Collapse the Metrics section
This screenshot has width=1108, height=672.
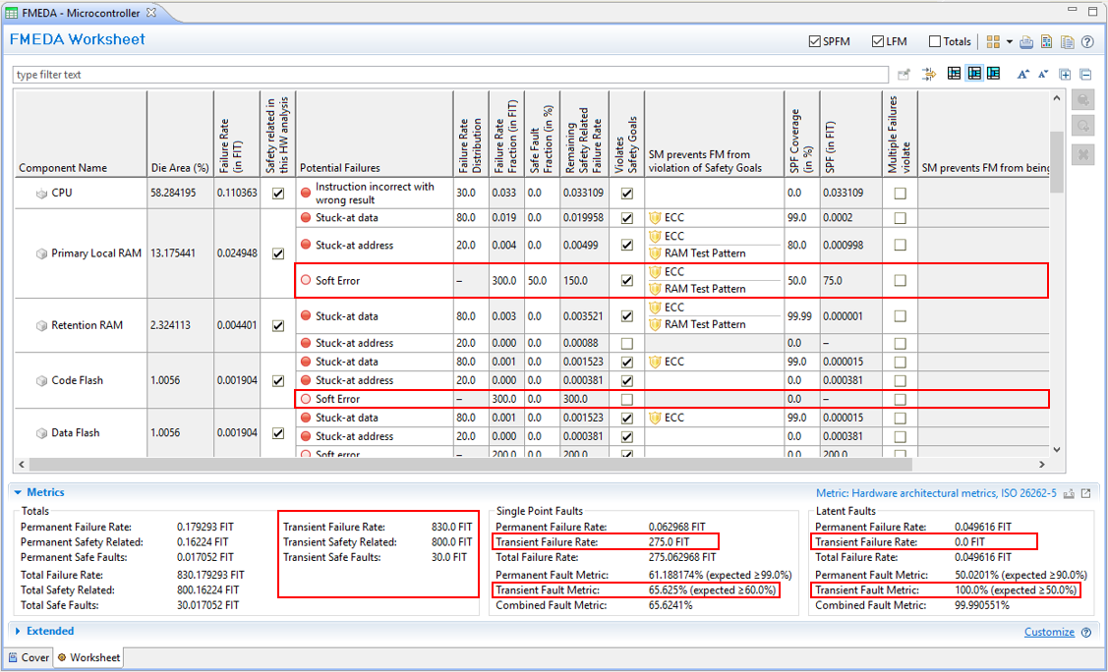click(19, 492)
